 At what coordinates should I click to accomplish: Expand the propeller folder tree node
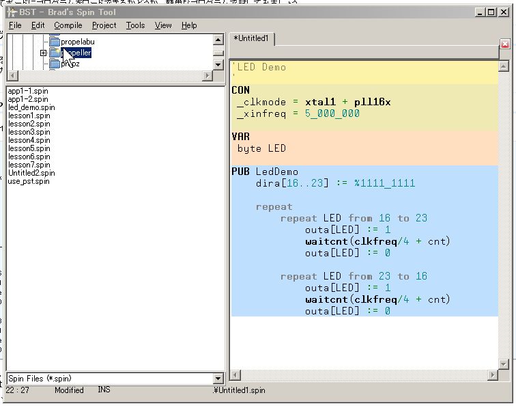pyautogui.click(x=43, y=53)
